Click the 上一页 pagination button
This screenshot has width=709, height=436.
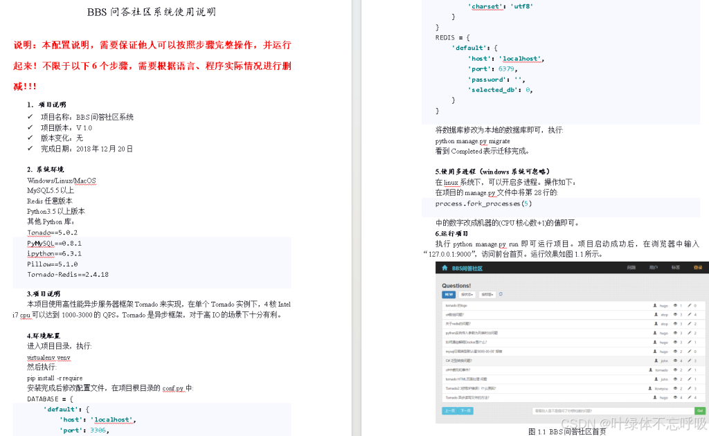(x=450, y=410)
